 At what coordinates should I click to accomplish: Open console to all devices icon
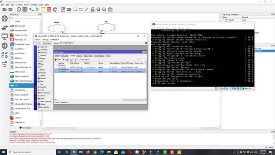(x=31, y=9)
